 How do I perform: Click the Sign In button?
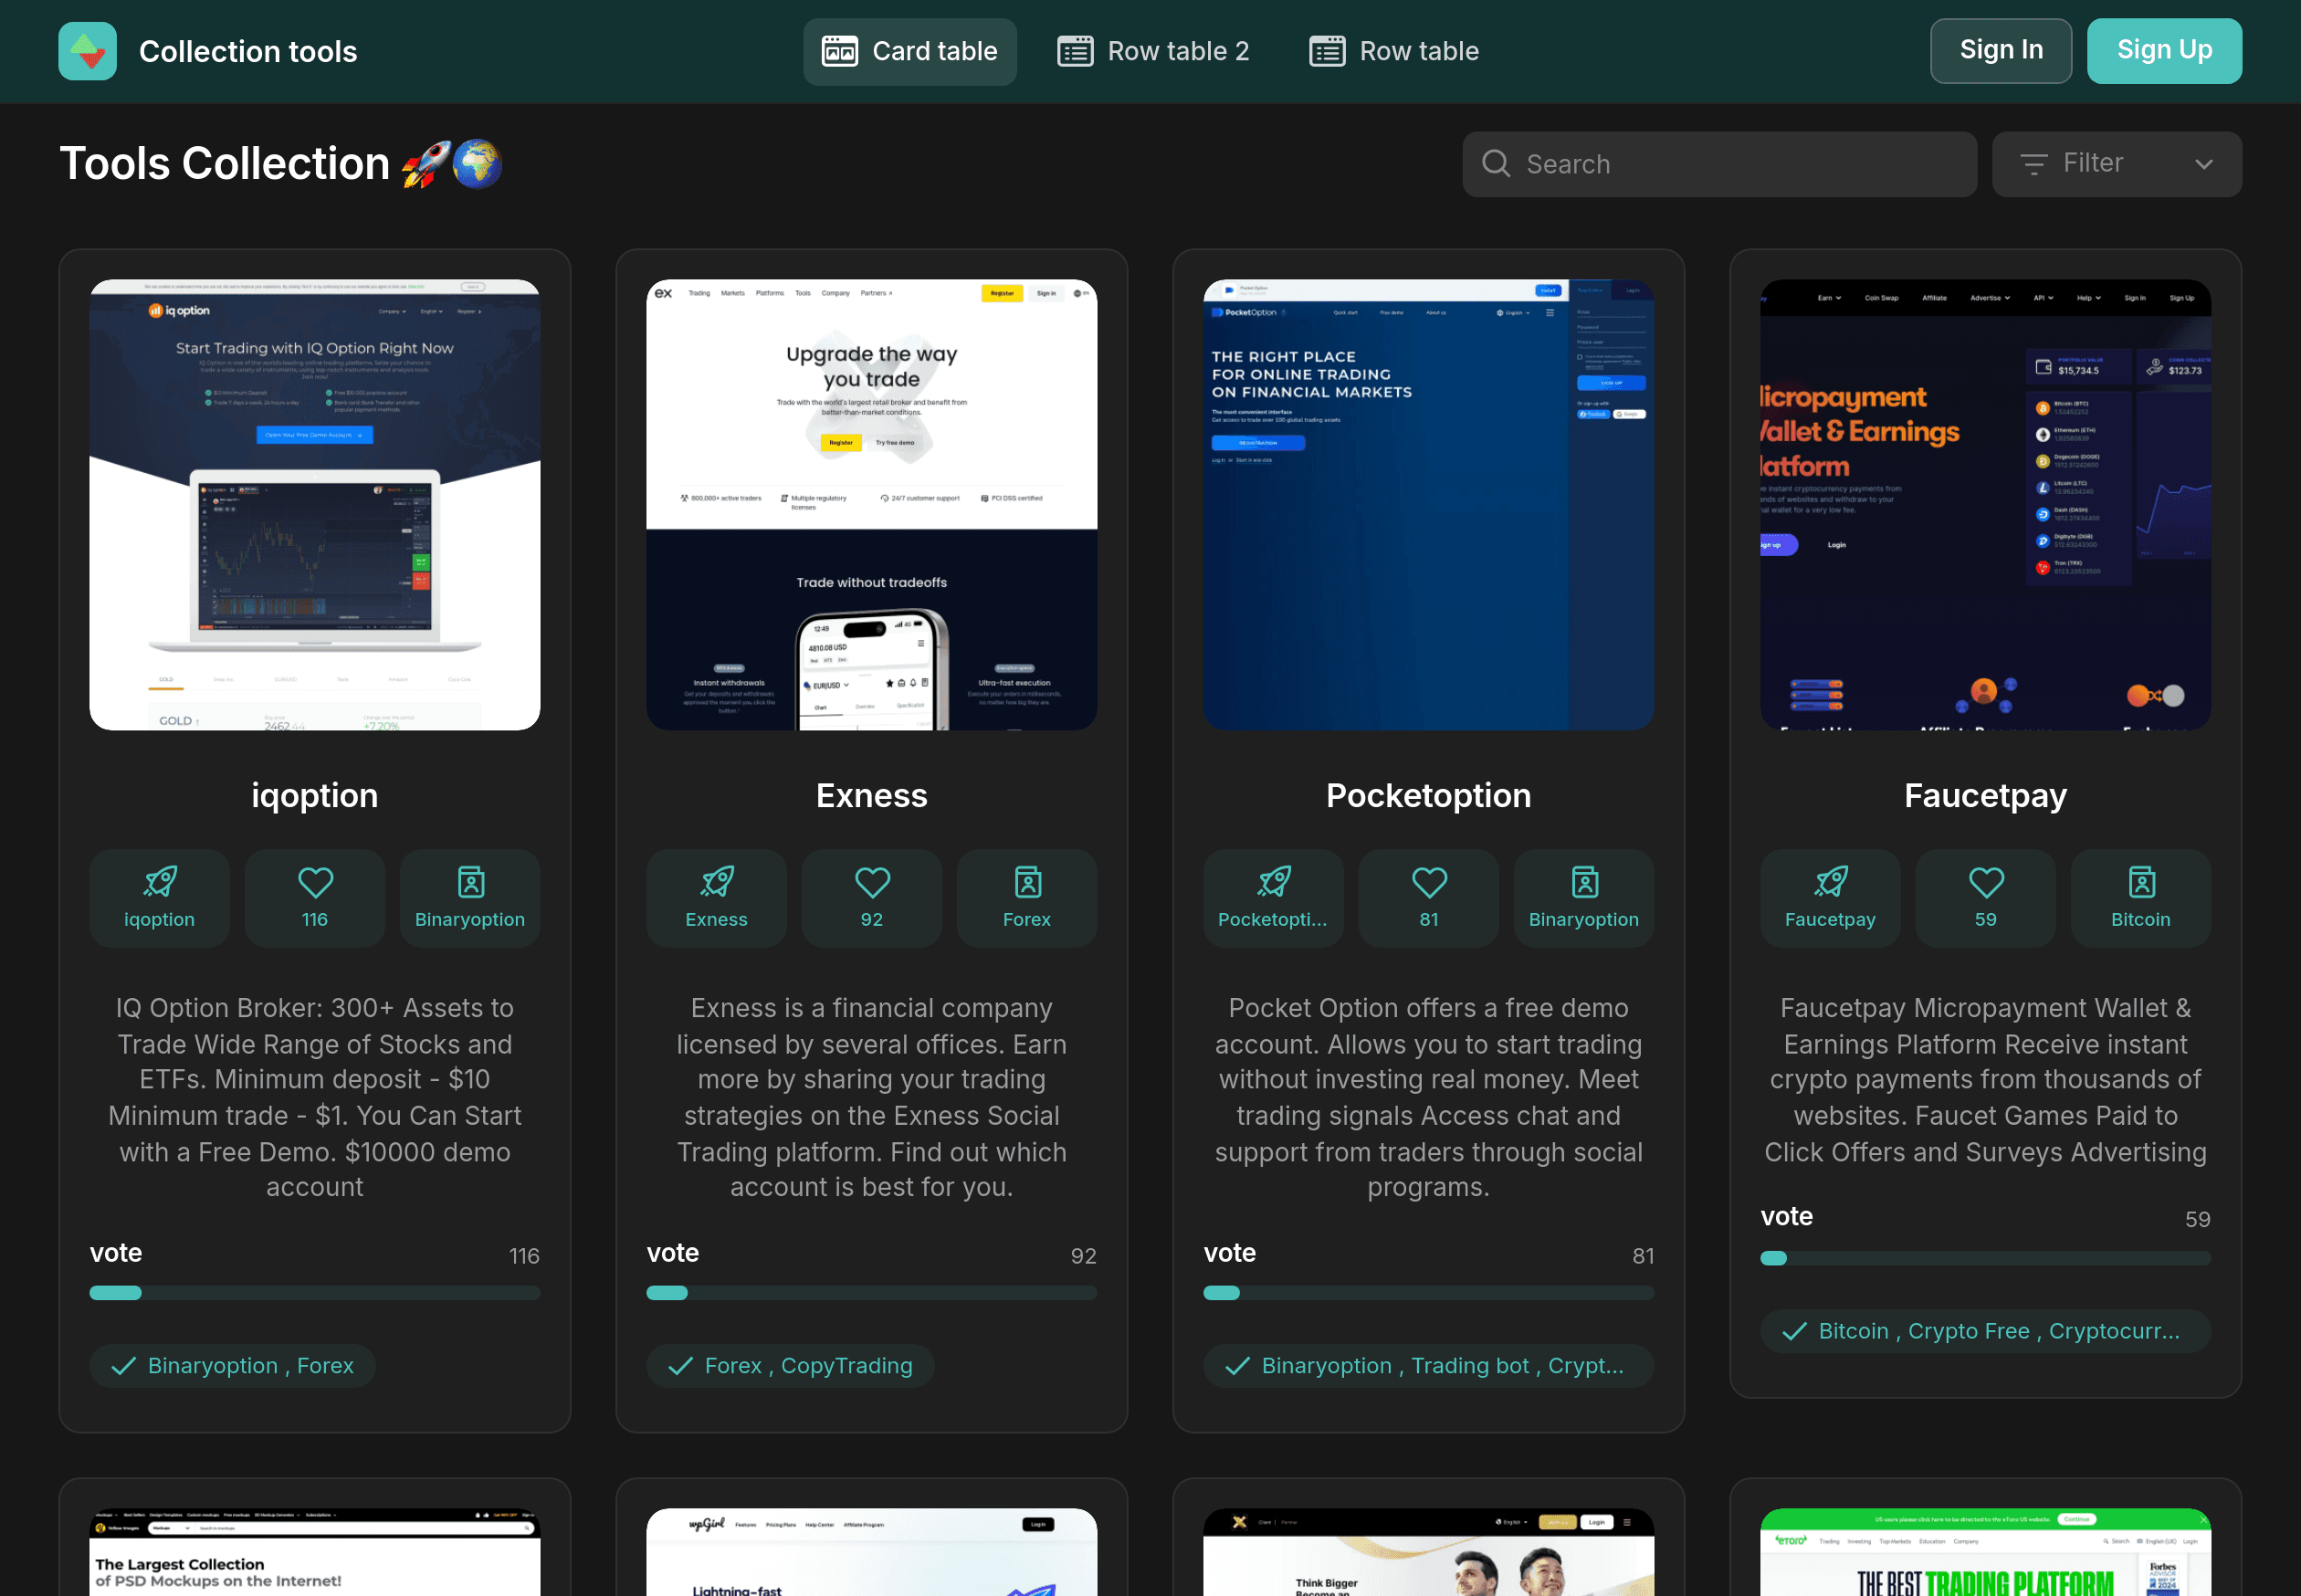point(2000,50)
